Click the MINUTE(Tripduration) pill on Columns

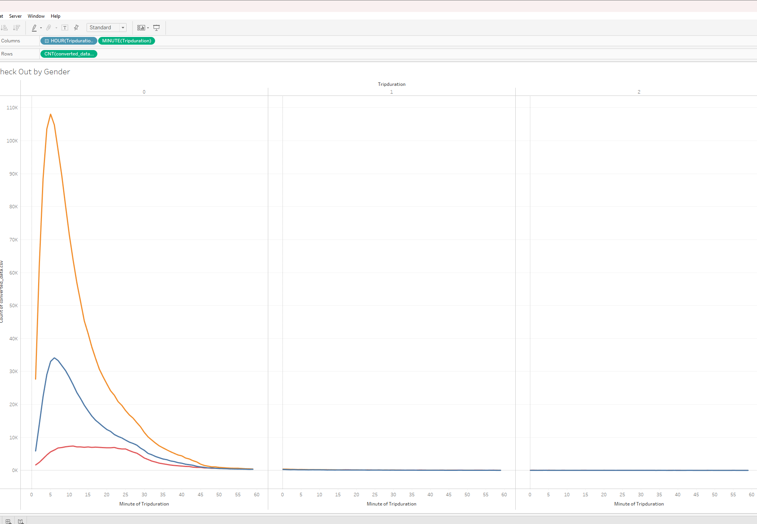(126, 41)
